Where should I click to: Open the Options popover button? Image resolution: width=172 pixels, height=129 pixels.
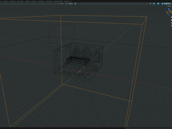[169, 6]
